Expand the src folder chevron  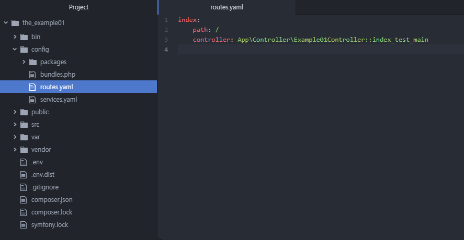15,125
